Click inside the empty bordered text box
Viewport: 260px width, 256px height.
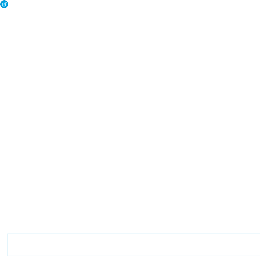(x=134, y=245)
